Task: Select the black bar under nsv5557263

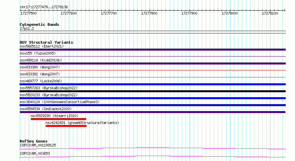Action: point(152,91)
